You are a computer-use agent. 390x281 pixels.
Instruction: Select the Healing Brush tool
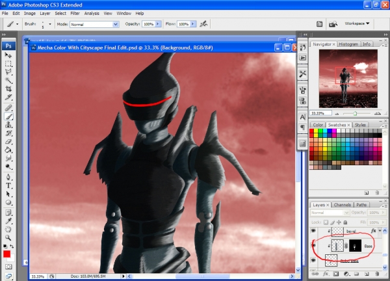[8, 108]
